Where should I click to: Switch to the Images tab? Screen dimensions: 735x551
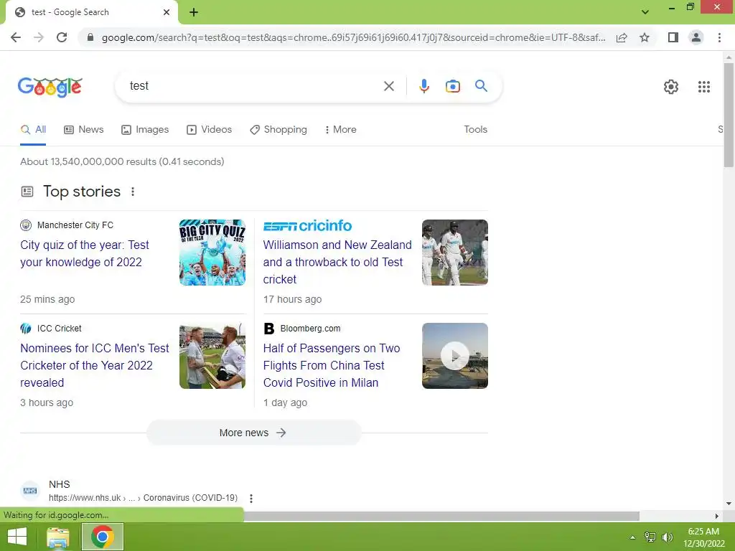pos(145,129)
